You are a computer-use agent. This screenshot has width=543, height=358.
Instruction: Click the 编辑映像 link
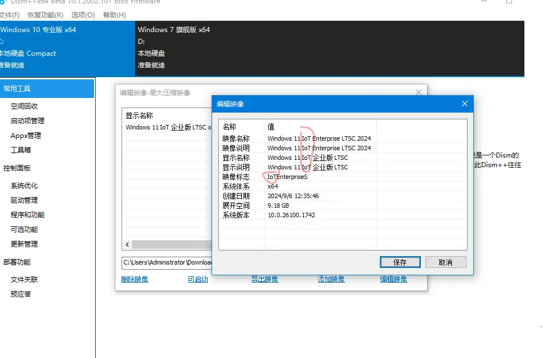pos(394,279)
